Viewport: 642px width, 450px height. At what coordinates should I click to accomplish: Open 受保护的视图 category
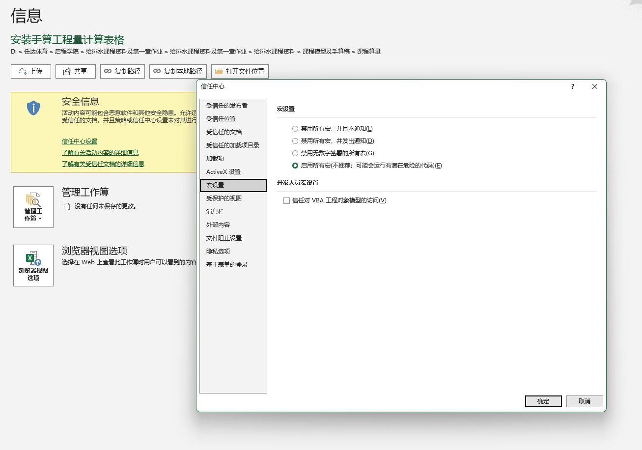point(233,198)
